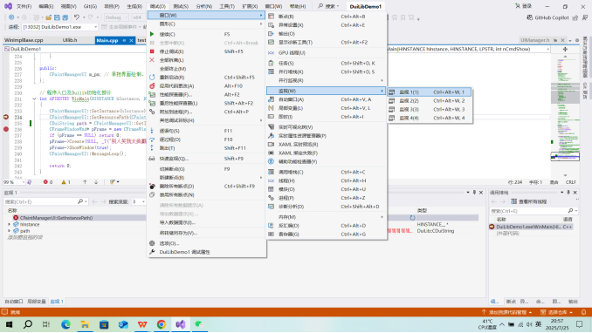This screenshot has width=592, height=333.
Task: Open Breakpoints window entry (Ctrl+Alt+B)
Action: coord(327,17)
